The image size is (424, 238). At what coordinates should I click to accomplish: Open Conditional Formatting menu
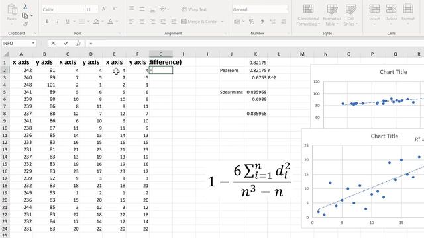(x=308, y=15)
